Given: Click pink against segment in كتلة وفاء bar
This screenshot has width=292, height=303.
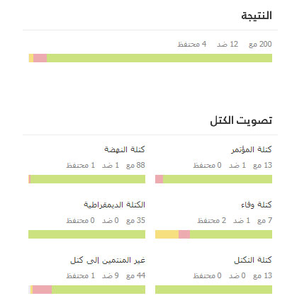Looking at the screenshot, I should 184,234.
